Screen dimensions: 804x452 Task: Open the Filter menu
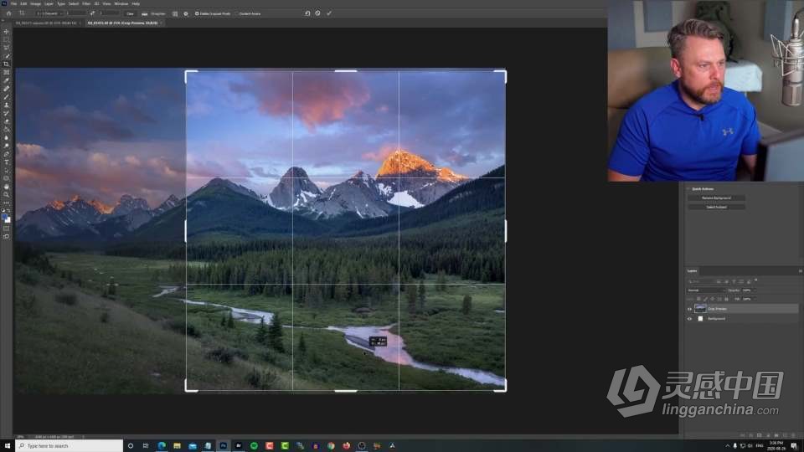86,3
